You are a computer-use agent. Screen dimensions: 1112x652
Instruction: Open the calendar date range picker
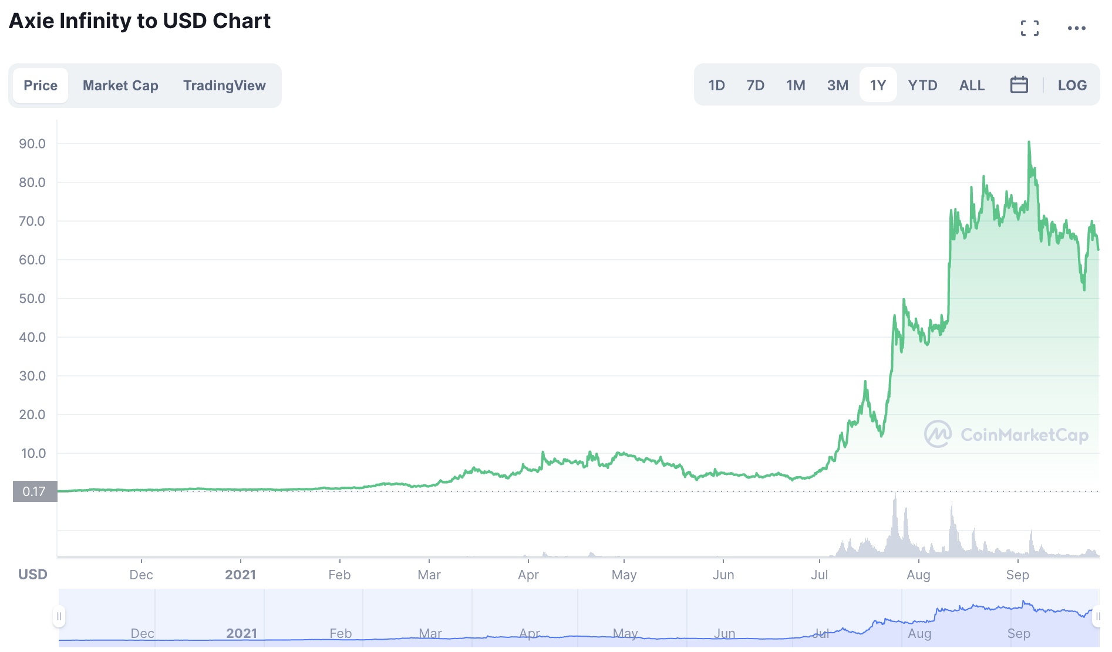click(1019, 85)
